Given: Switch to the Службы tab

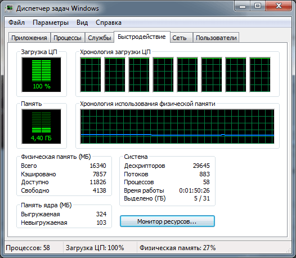Looking at the screenshot, I should coord(100,38).
